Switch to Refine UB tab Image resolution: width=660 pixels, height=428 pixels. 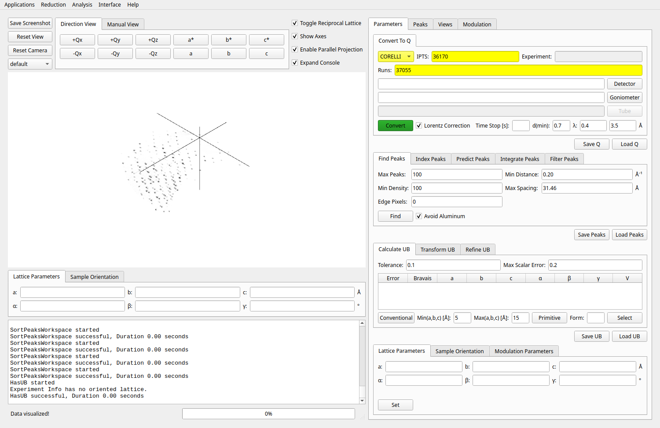pos(477,249)
